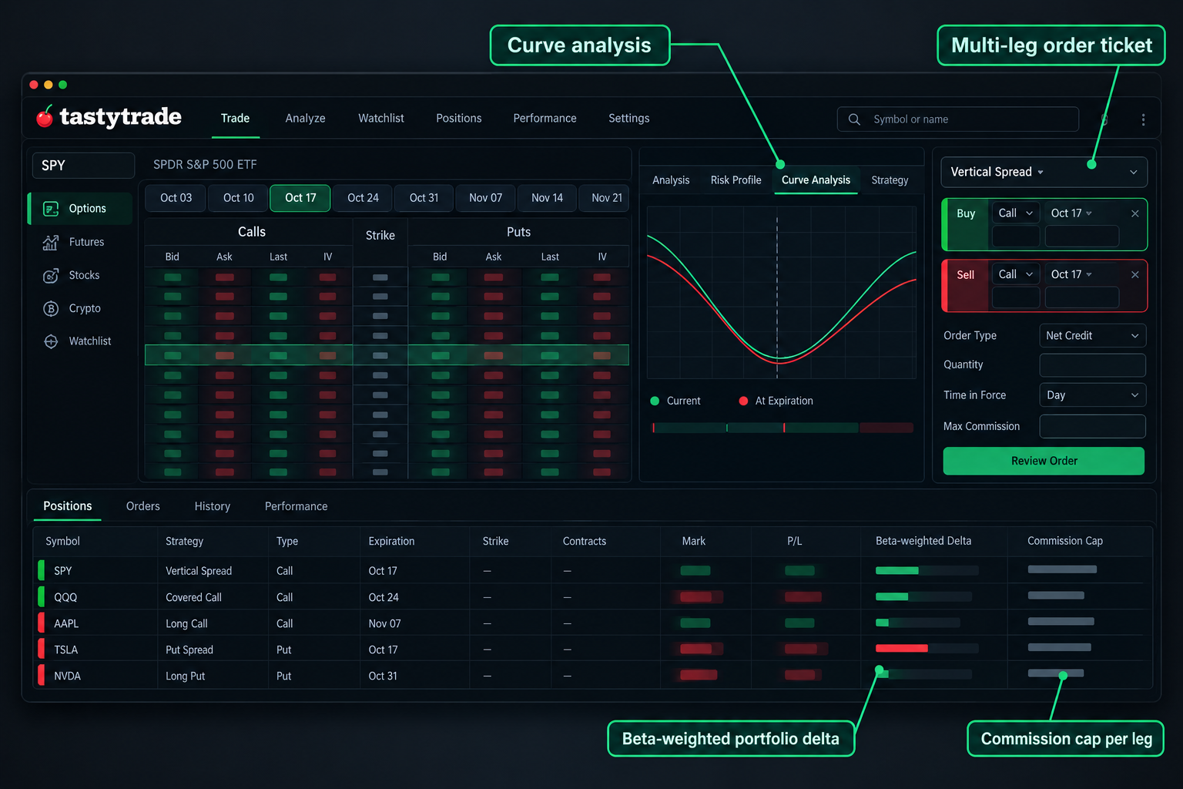Viewport: 1183px width, 789px height.
Task: Click the Commission Cap column header
Action: (x=1064, y=541)
